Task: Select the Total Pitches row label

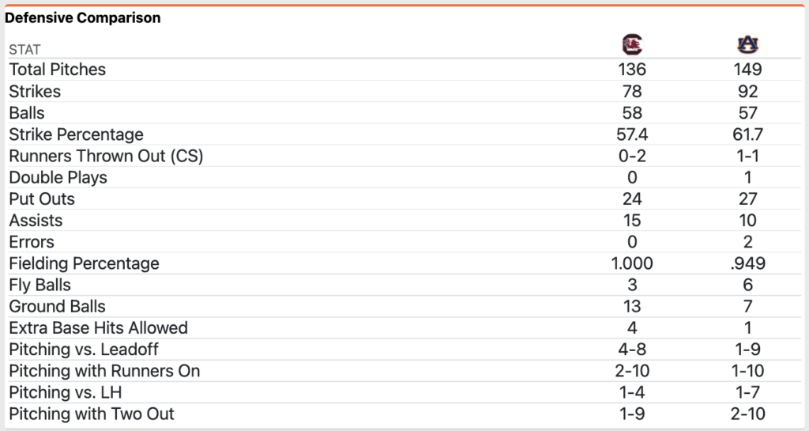Action: click(x=57, y=70)
